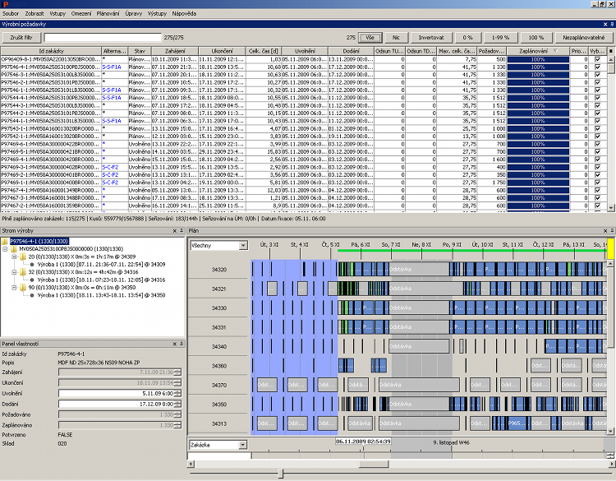The image size is (616, 481).
Task: Toggle checkbox for P97546-4-1 row
Action: (x=598, y=67)
